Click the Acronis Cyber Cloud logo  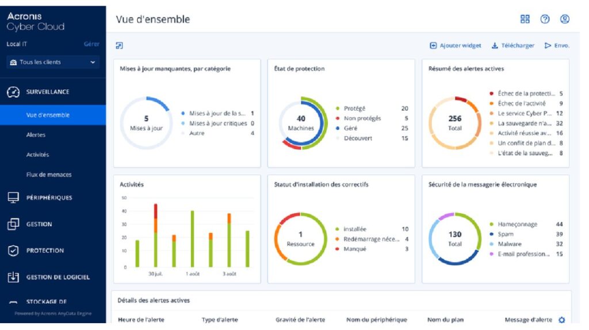click(x=36, y=21)
